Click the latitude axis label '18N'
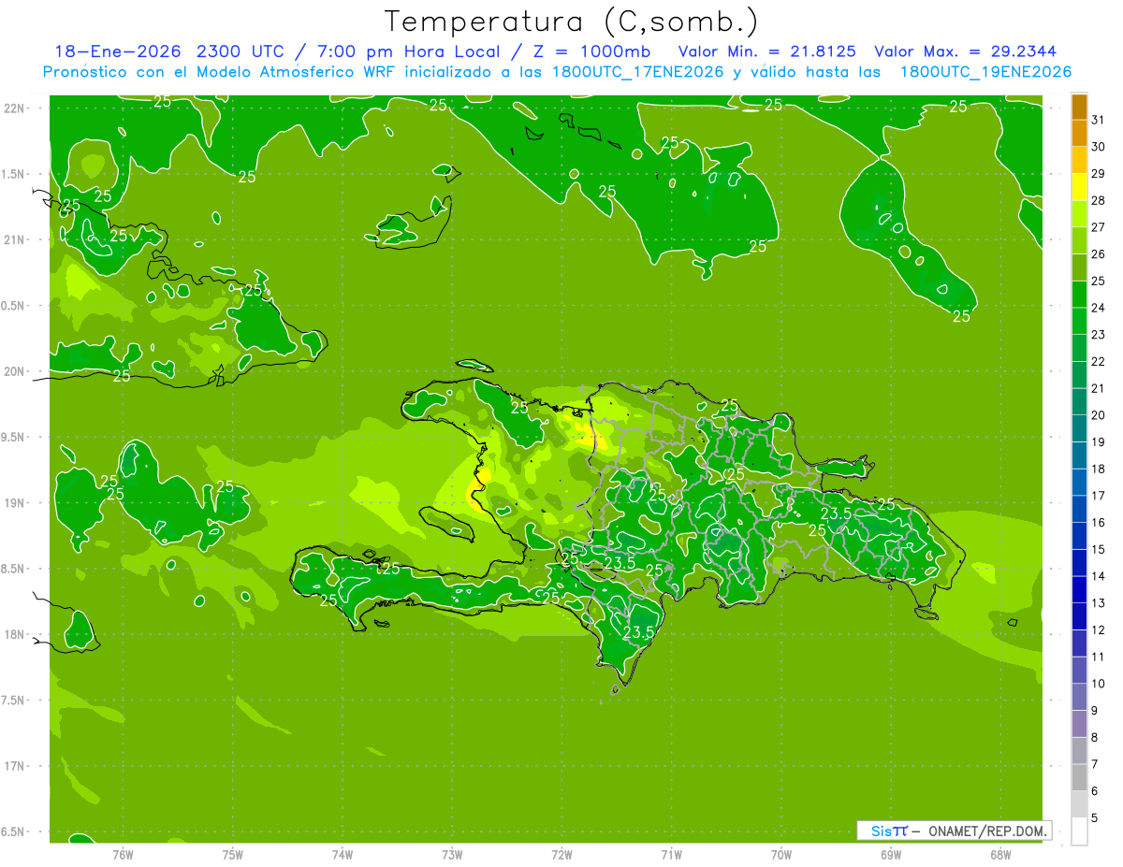The width and height of the screenshot is (1123, 867). (x=15, y=634)
